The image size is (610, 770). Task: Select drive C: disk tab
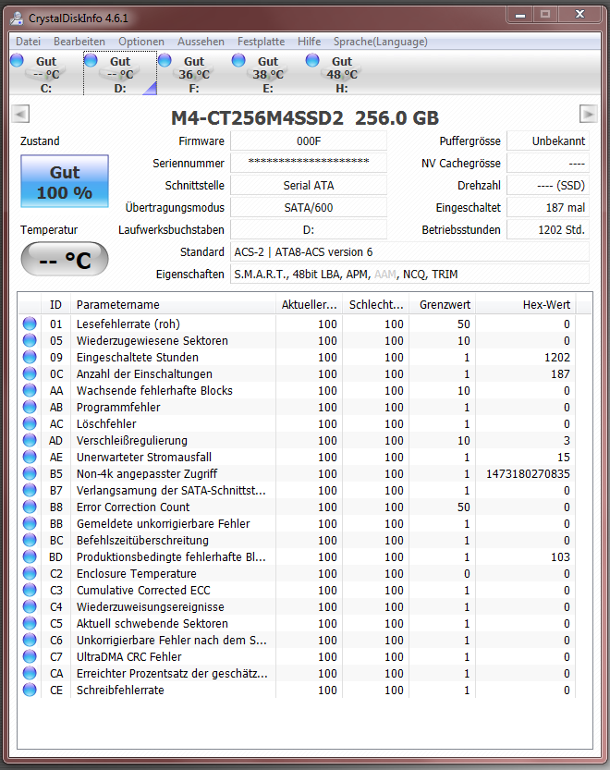(x=46, y=74)
